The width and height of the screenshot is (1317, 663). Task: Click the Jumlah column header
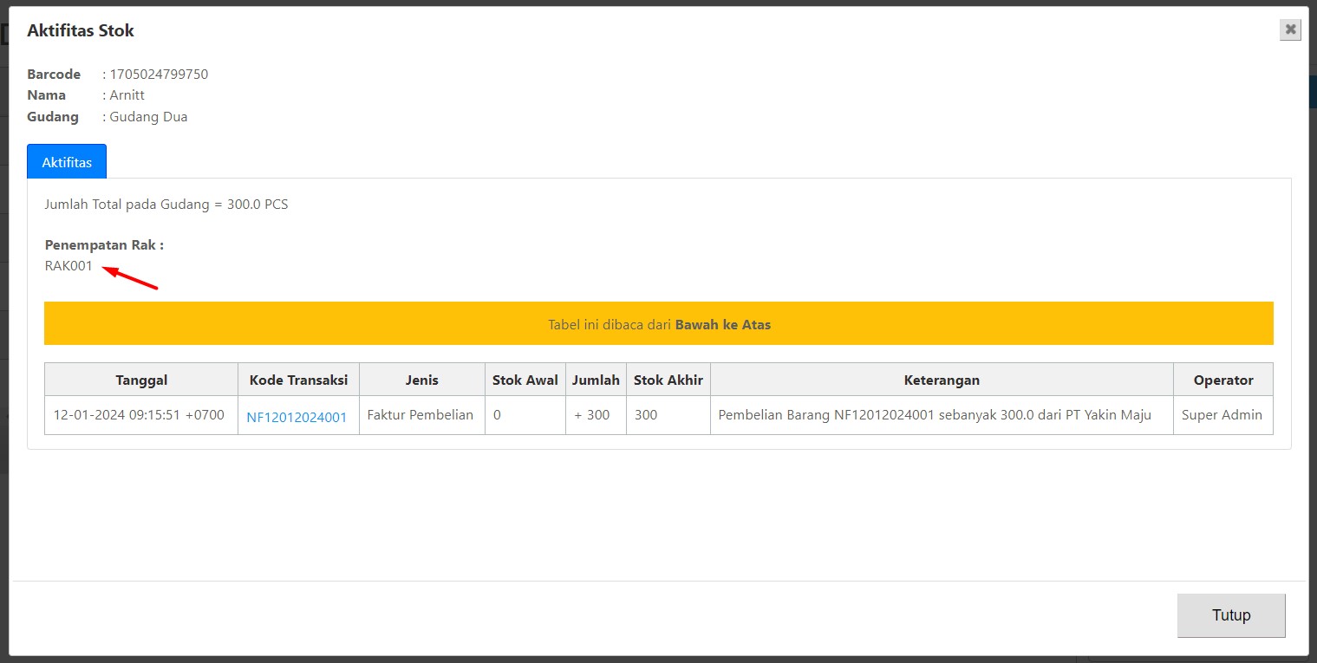point(596,380)
